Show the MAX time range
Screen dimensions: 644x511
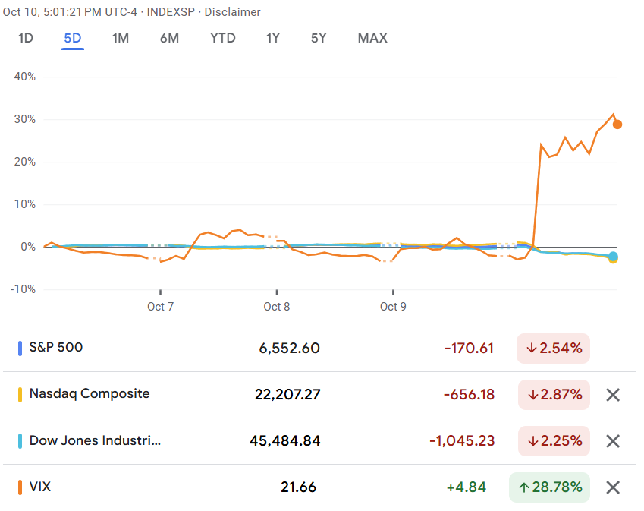point(372,38)
